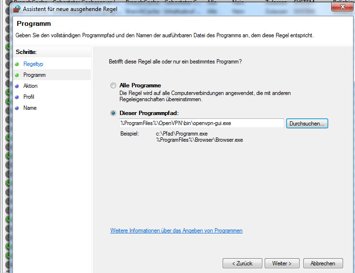The height and width of the screenshot is (273, 355).
Task: Select the 'Alle Programme' radio button
Action: click(x=113, y=85)
